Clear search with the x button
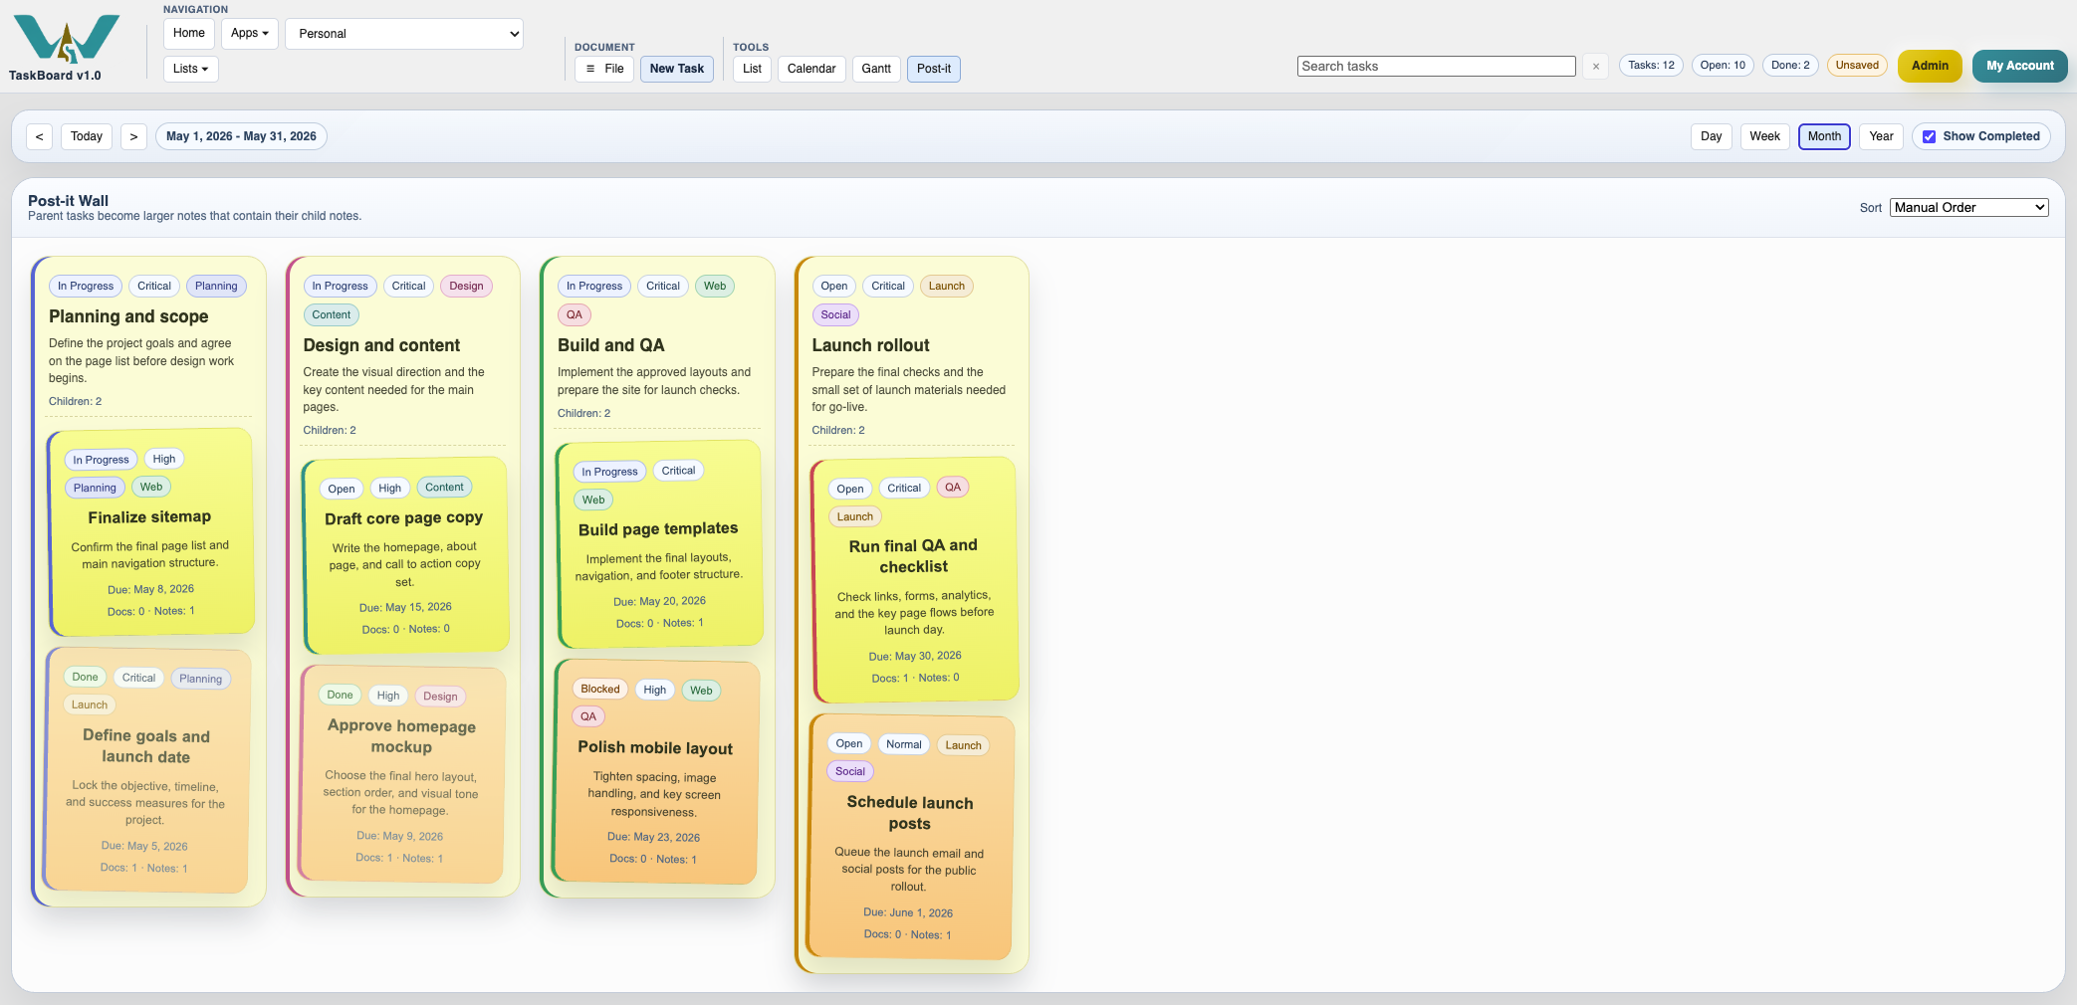The width and height of the screenshot is (2077, 1005). coord(1596,67)
